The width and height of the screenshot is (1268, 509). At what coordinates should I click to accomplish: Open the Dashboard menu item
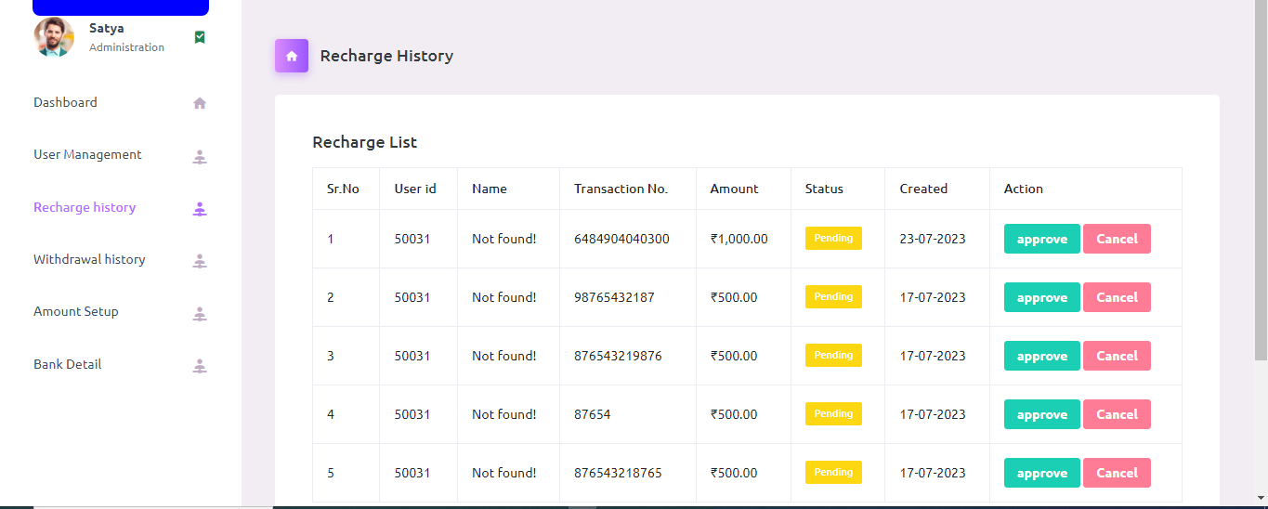point(65,102)
